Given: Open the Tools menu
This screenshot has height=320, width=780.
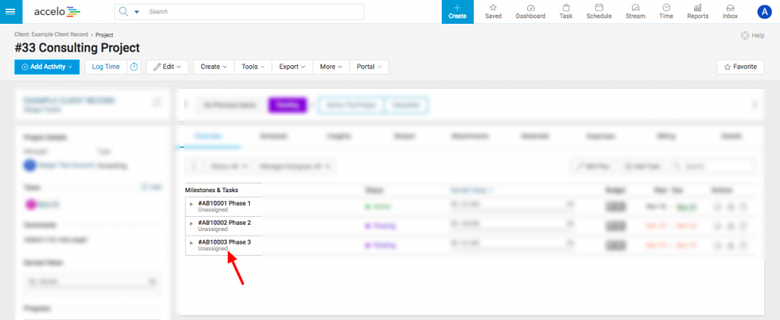Looking at the screenshot, I should 253,67.
